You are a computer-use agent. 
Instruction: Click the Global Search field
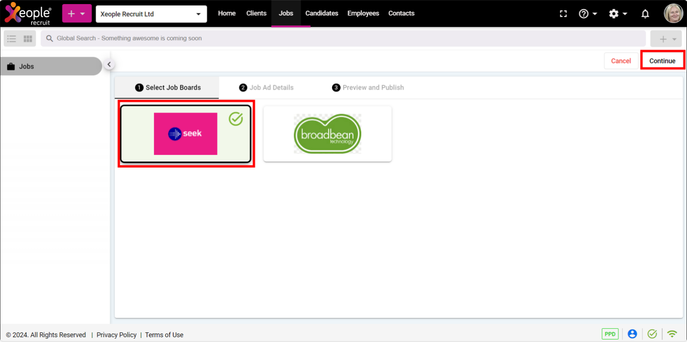click(343, 38)
